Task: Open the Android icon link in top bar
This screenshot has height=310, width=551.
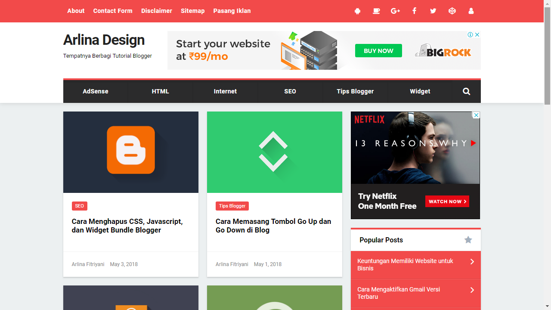Action: (357, 11)
